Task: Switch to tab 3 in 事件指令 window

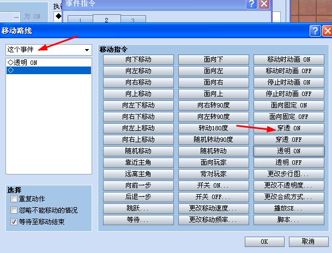Action: point(133,20)
